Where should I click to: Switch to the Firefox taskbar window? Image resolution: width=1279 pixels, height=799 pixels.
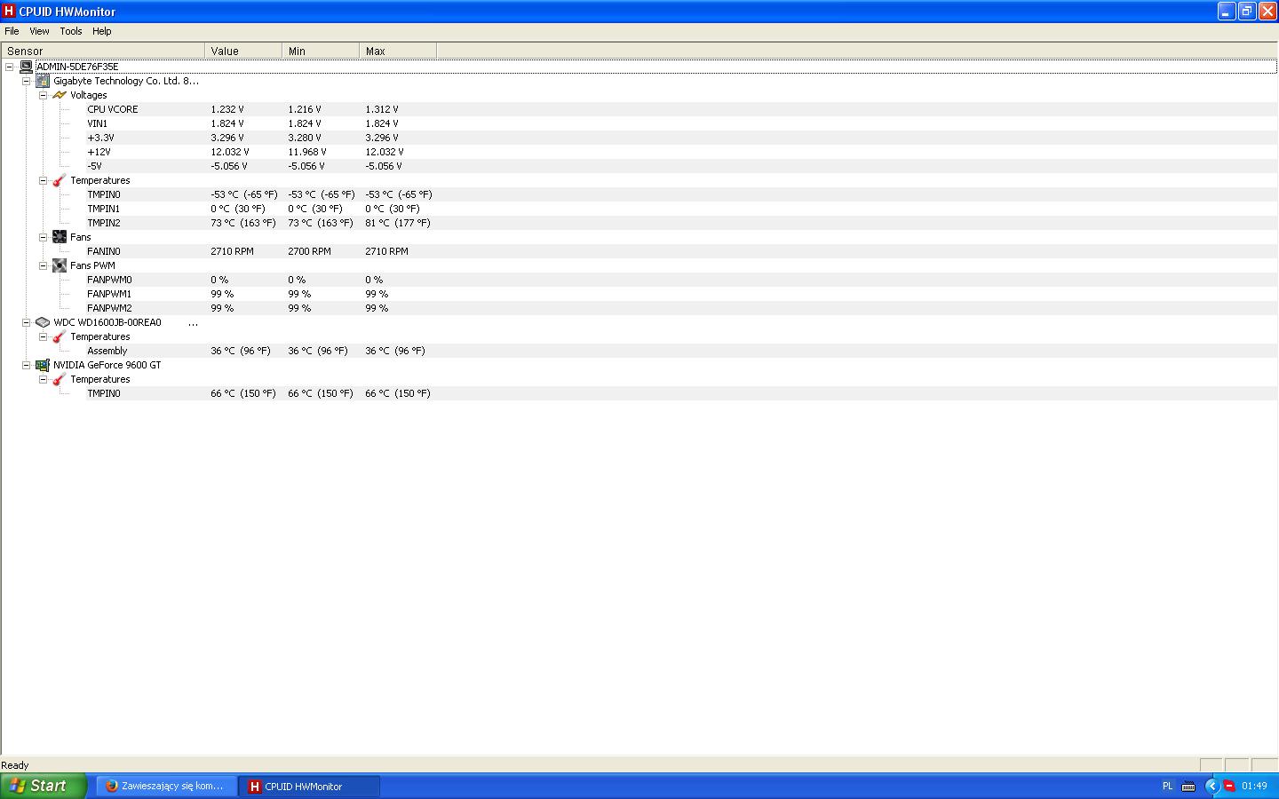(x=168, y=786)
